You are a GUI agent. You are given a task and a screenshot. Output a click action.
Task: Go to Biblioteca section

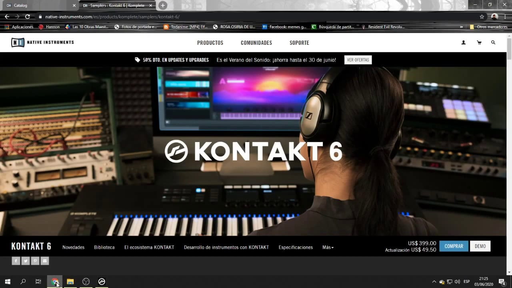[104, 247]
